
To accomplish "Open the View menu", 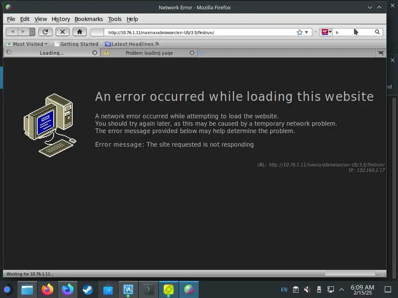I will click(x=40, y=19).
